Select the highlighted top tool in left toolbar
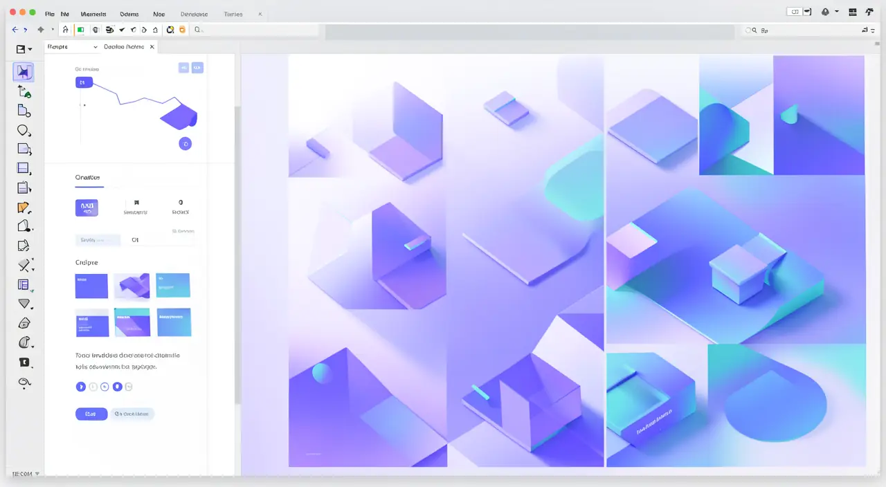 pyautogui.click(x=24, y=72)
